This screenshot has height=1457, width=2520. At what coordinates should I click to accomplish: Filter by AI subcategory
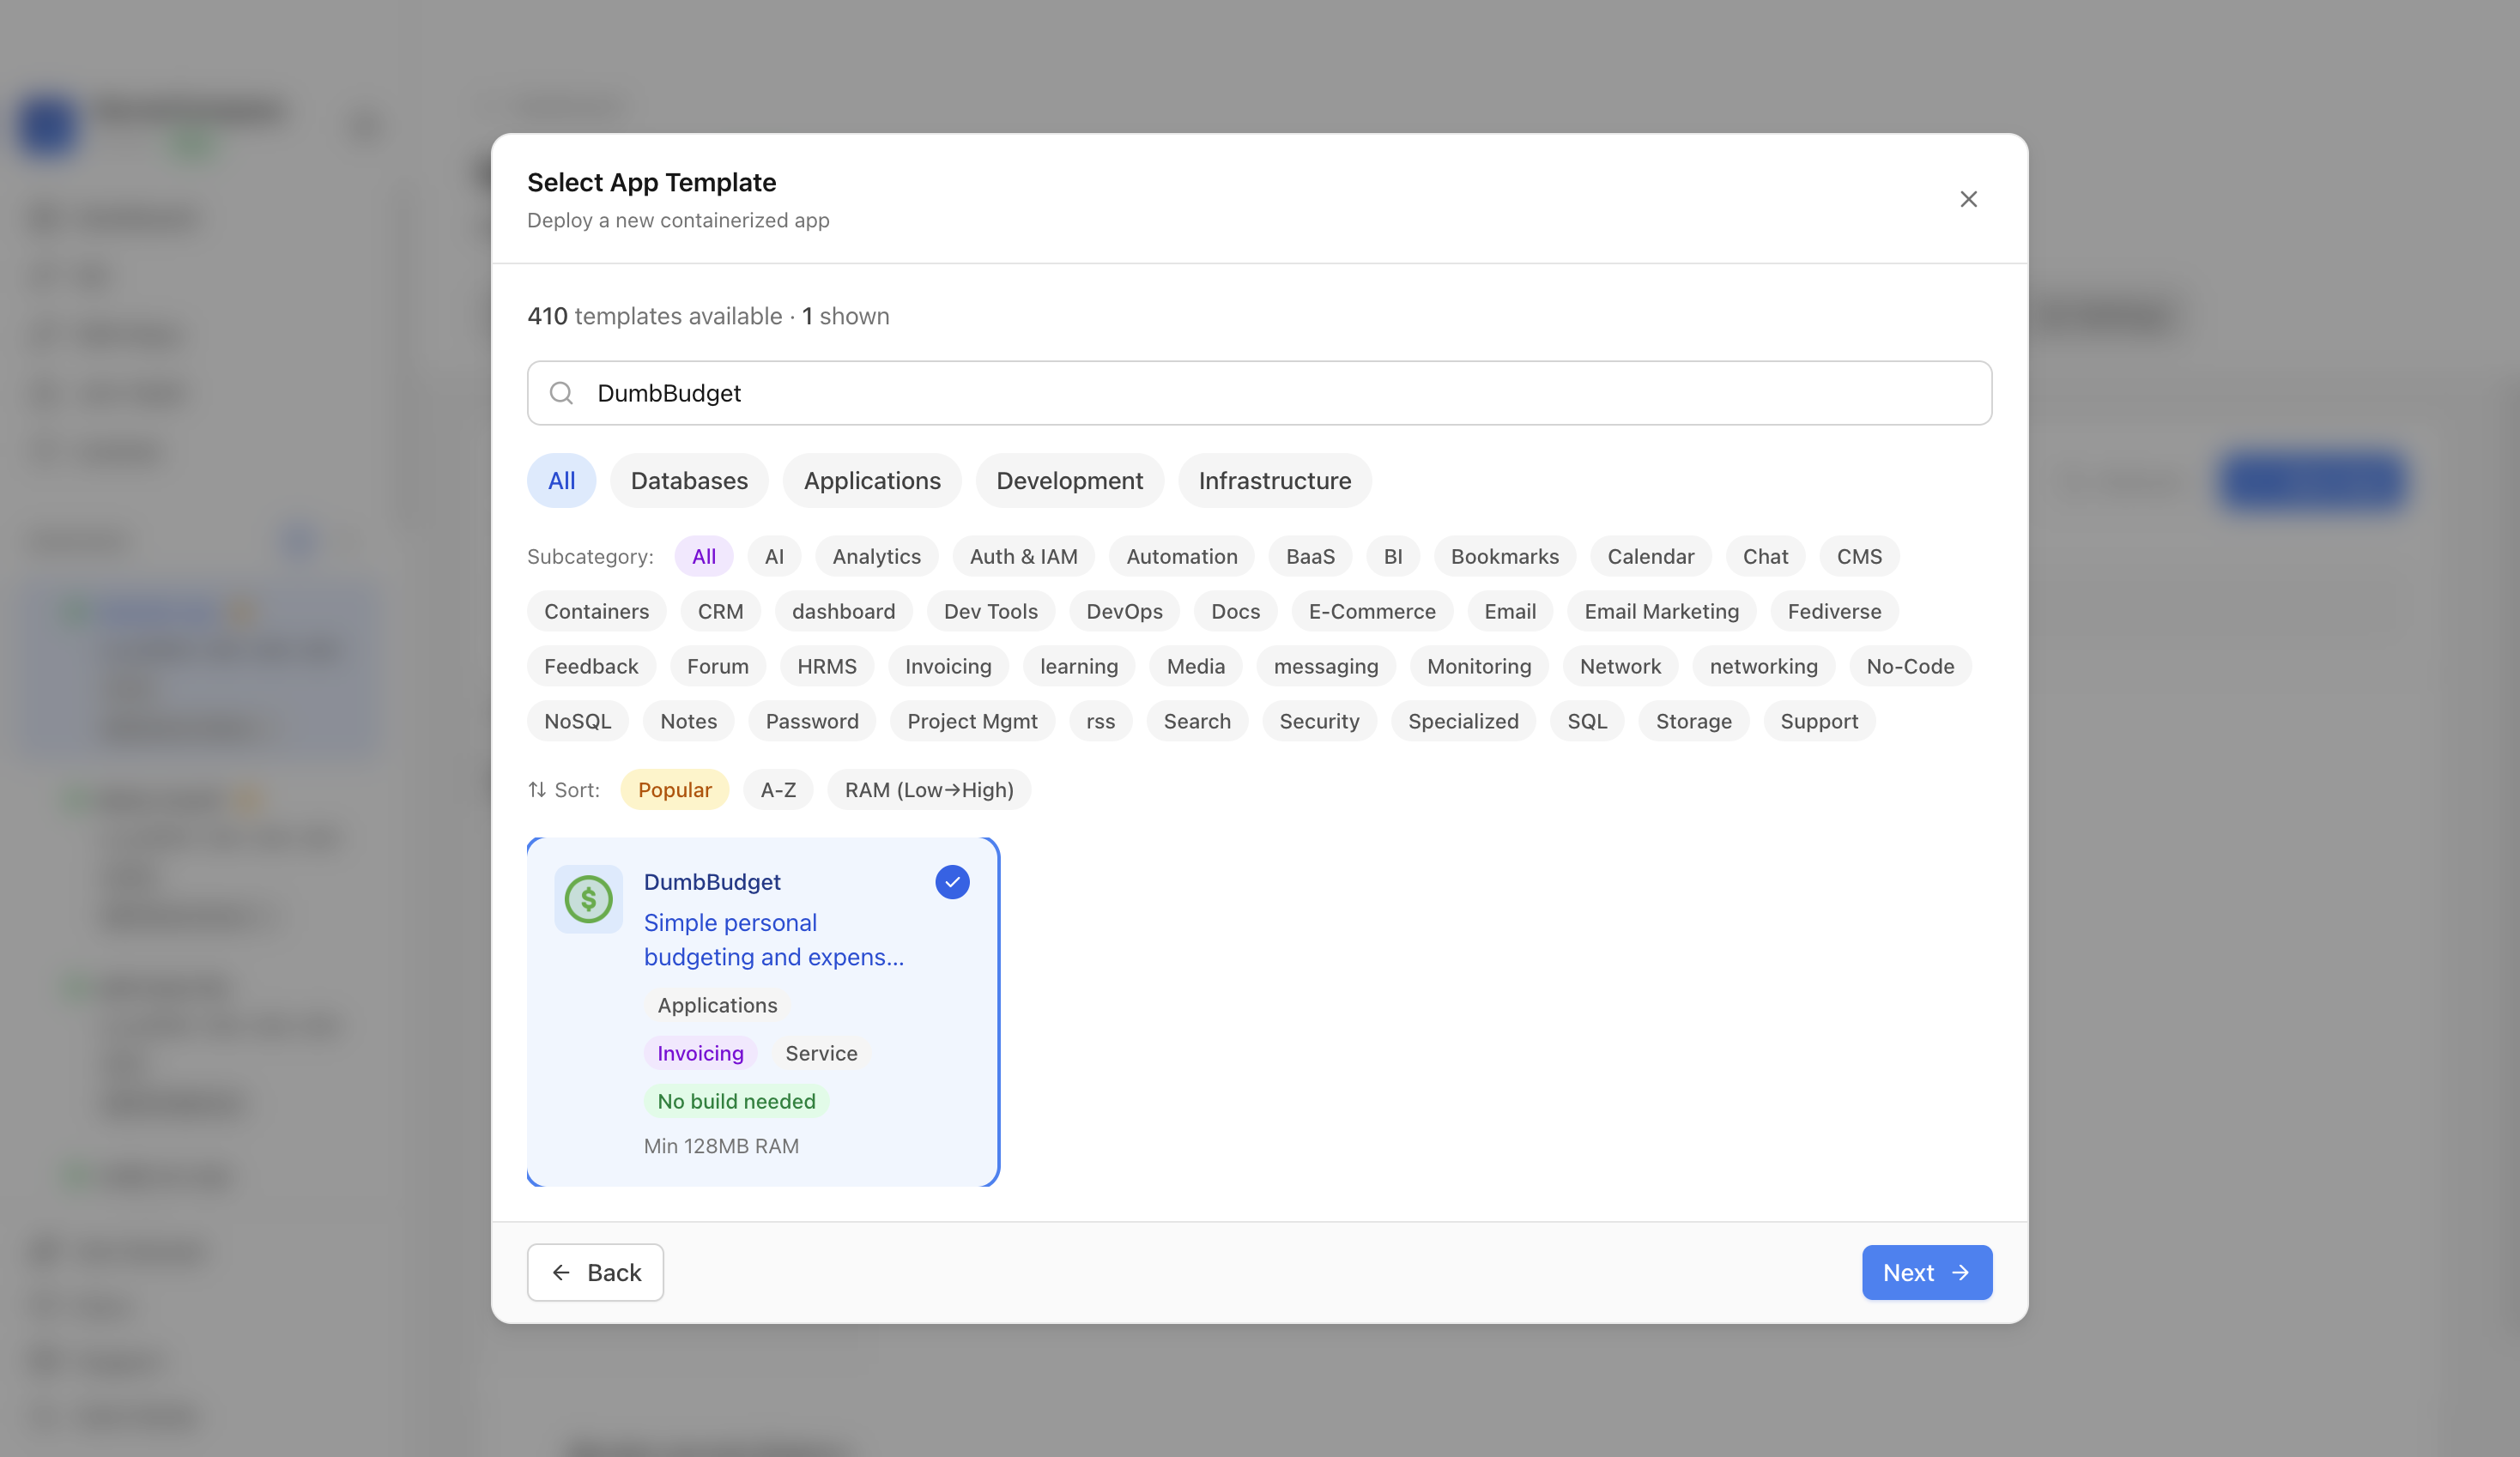pos(774,556)
